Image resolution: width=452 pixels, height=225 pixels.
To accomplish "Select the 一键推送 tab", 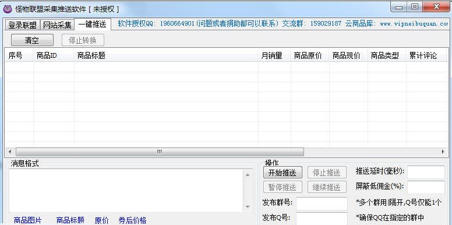I will 93,24.
